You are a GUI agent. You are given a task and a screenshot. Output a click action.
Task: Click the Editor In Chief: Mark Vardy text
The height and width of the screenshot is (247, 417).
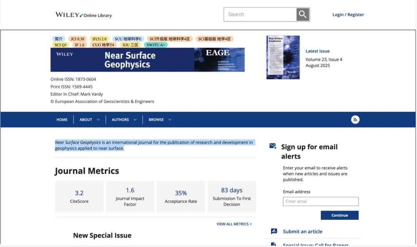pos(77,94)
